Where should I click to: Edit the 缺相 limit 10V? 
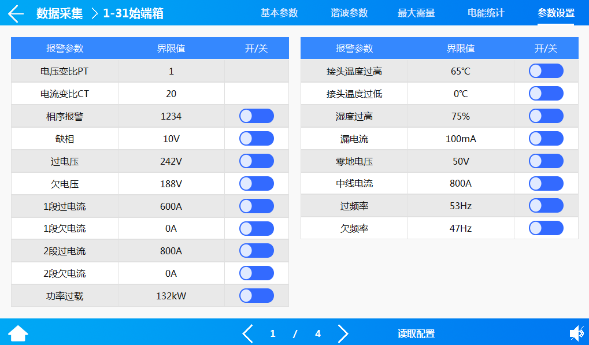tap(171, 139)
